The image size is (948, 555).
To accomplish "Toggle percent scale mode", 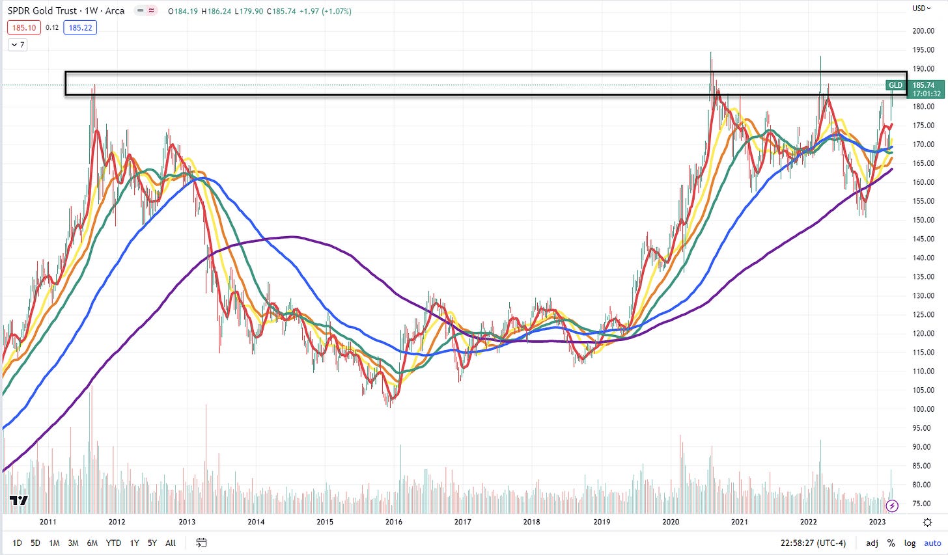I will (x=891, y=543).
